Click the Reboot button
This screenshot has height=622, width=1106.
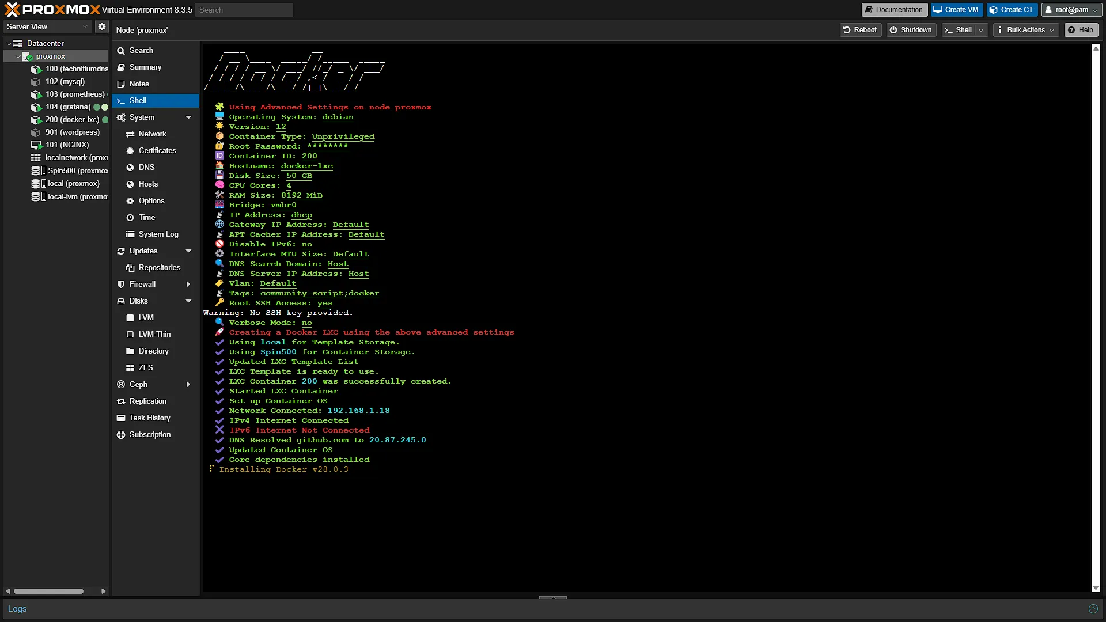[x=860, y=30]
